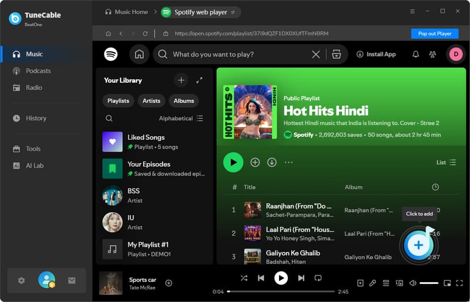The height and width of the screenshot is (302, 470).
Task: Change the List view mode
Action: pyautogui.click(x=446, y=162)
